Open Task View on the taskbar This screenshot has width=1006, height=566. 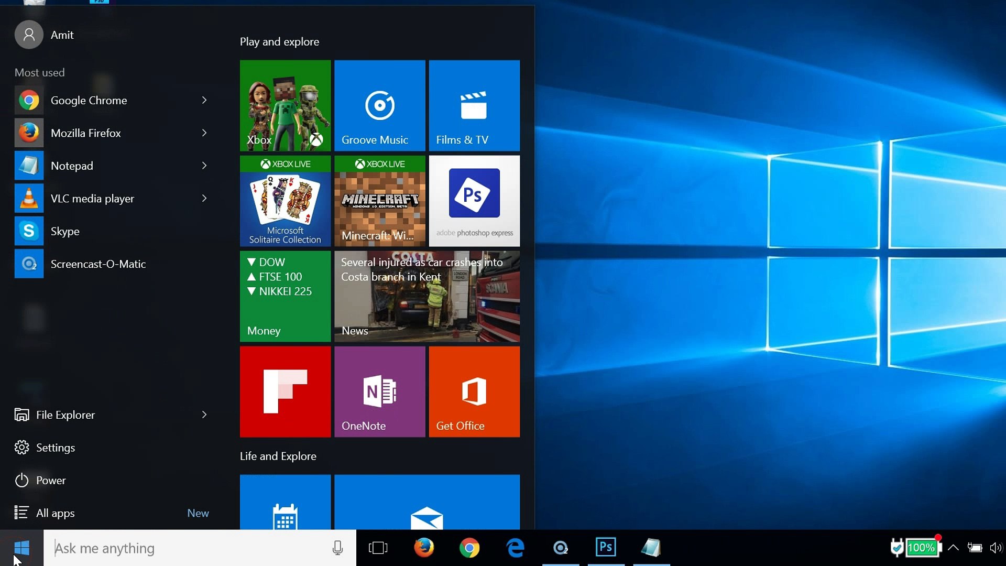(x=378, y=548)
